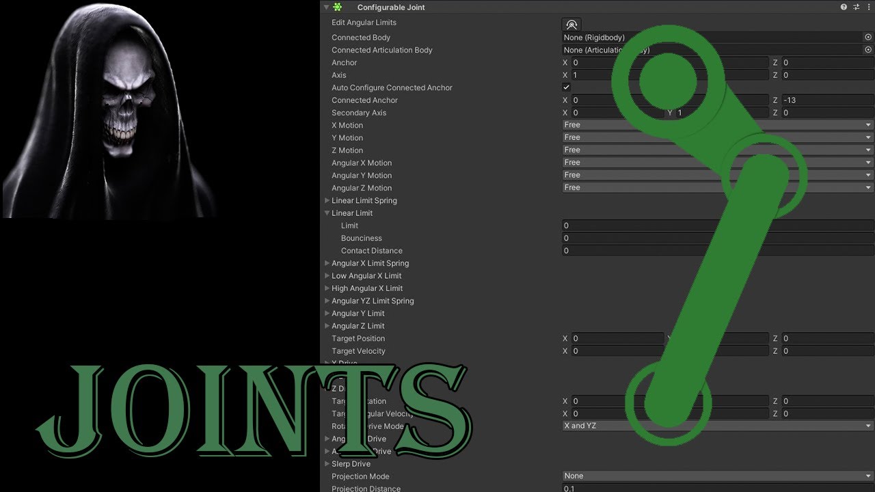Click the Configurable Joint header title

click(x=391, y=7)
